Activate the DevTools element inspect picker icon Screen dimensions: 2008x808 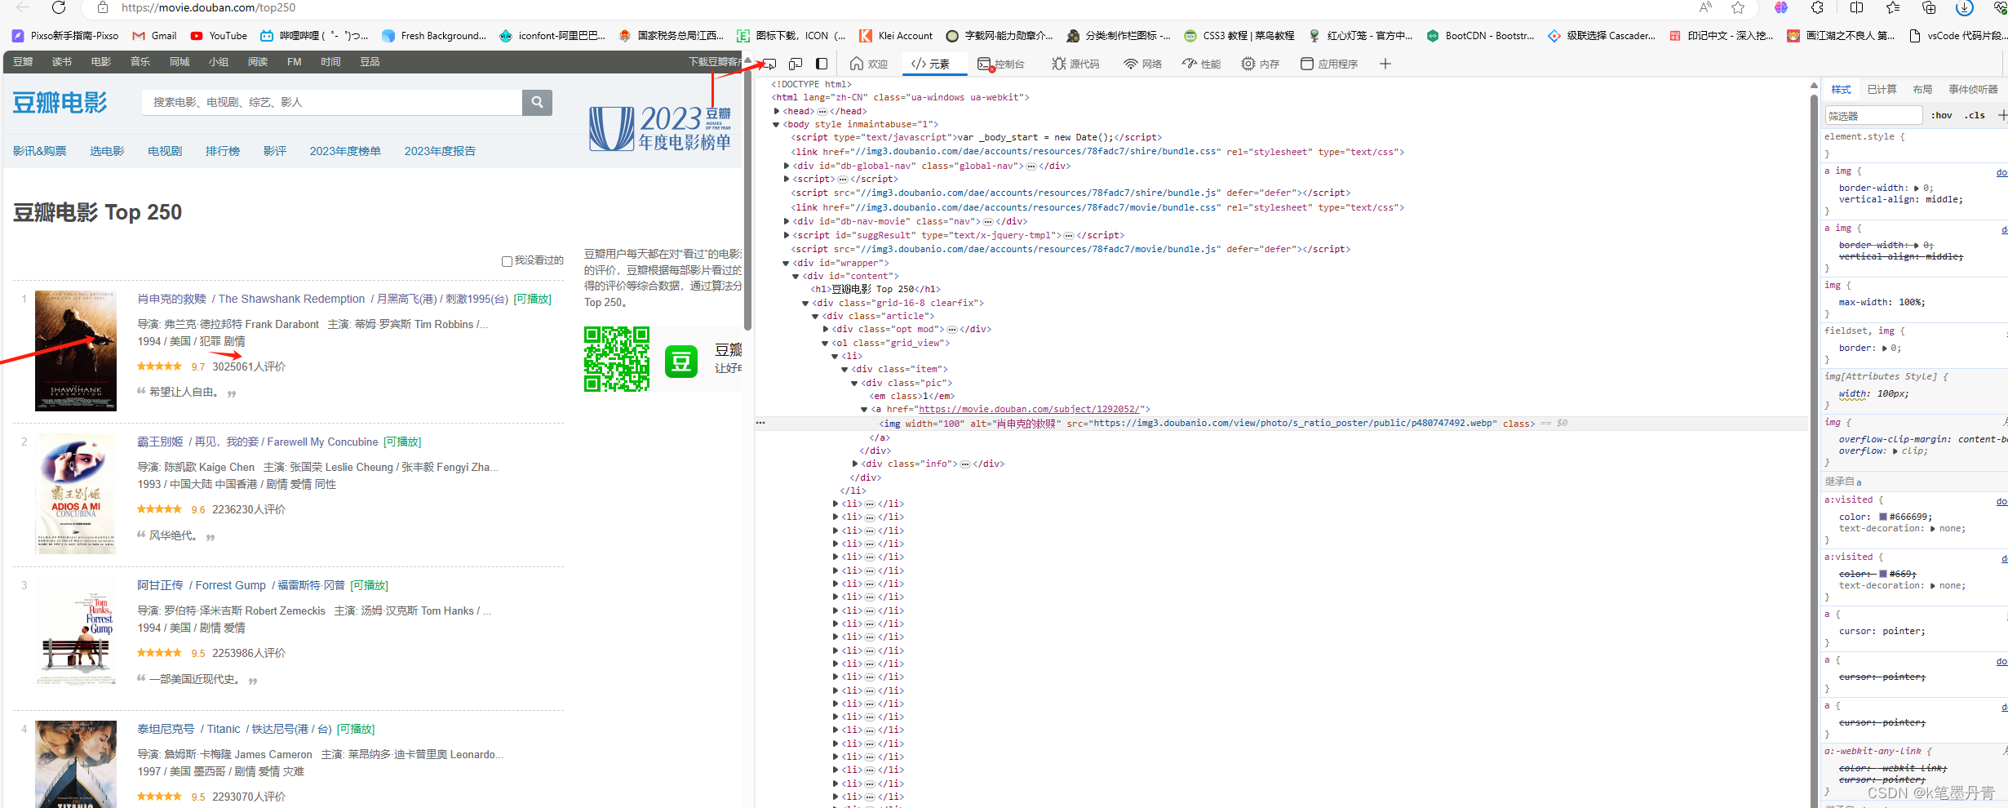pyautogui.click(x=769, y=64)
